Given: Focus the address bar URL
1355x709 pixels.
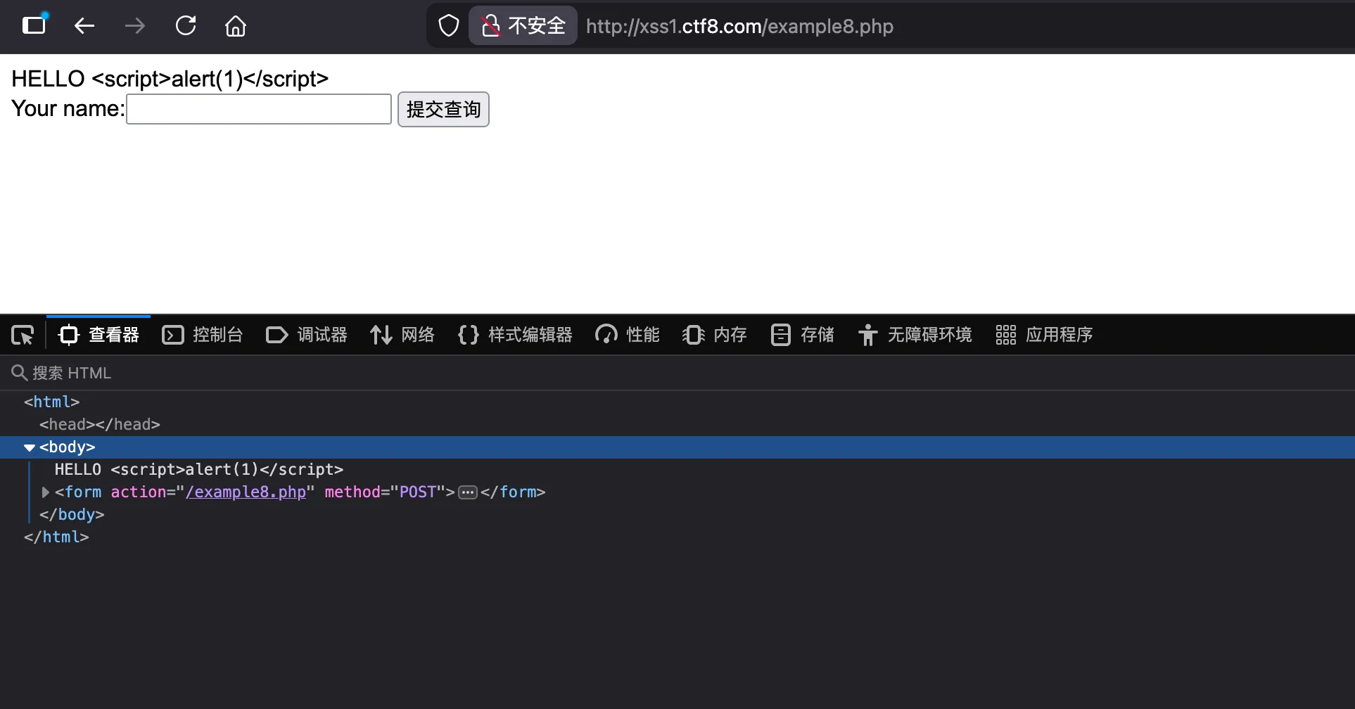Looking at the screenshot, I should (x=739, y=26).
